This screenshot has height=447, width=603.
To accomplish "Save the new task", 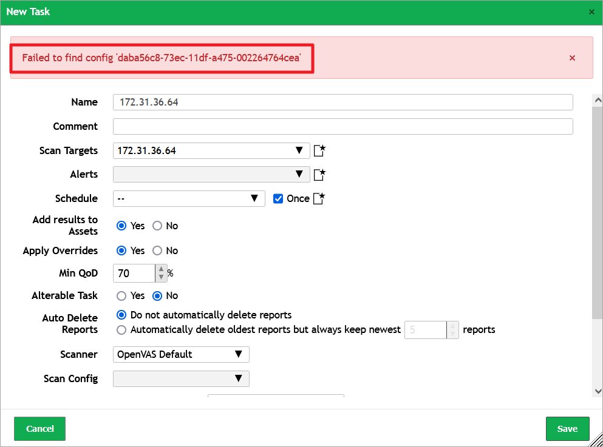I will click(567, 428).
